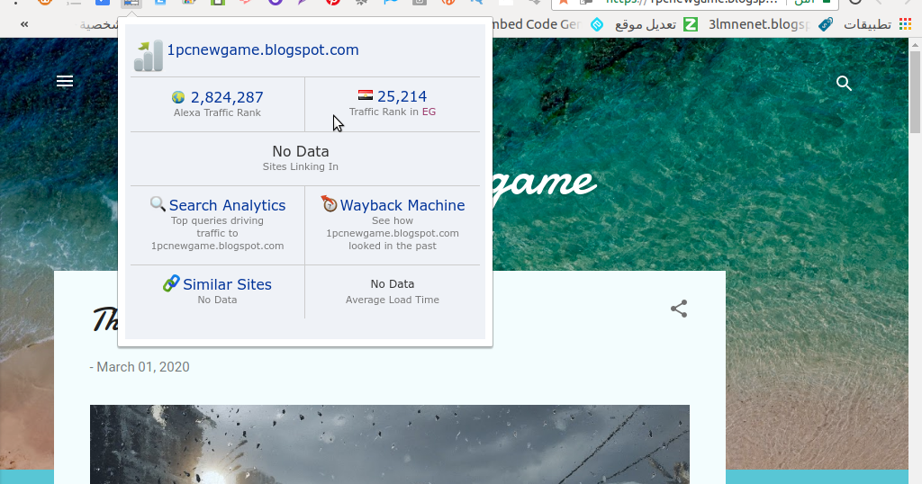Image resolution: width=922 pixels, height=484 pixels.
Task: Click the green Z bookmark icon
Action: click(x=691, y=24)
